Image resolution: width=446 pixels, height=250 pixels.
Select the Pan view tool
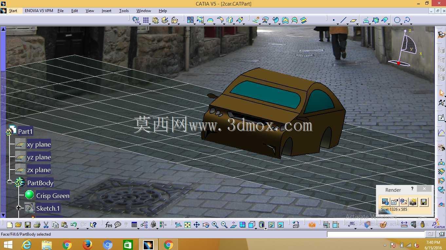click(x=196, y=225)
